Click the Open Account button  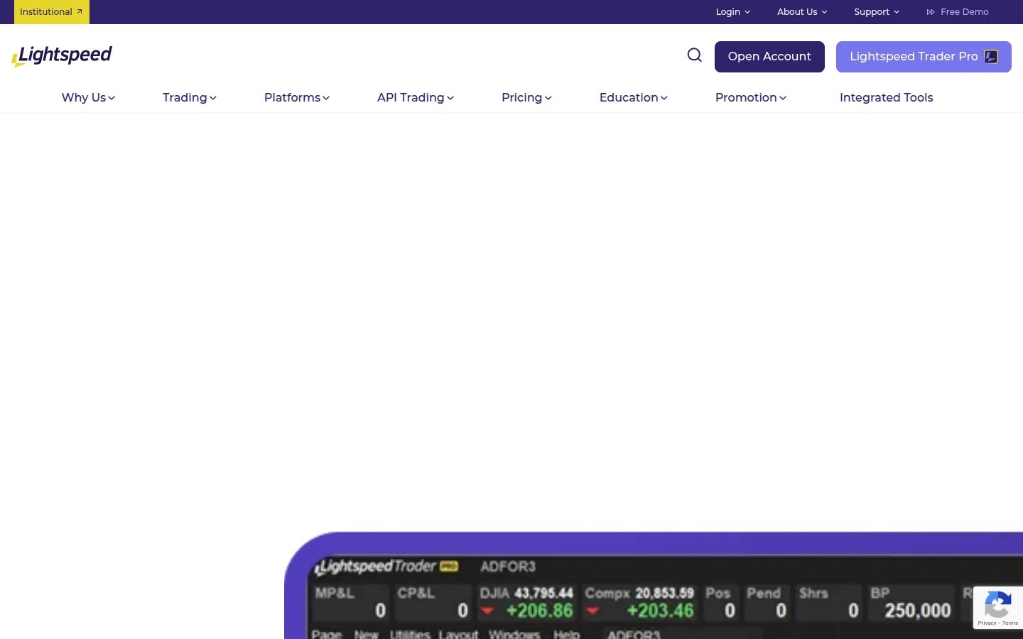click(769, 57)
